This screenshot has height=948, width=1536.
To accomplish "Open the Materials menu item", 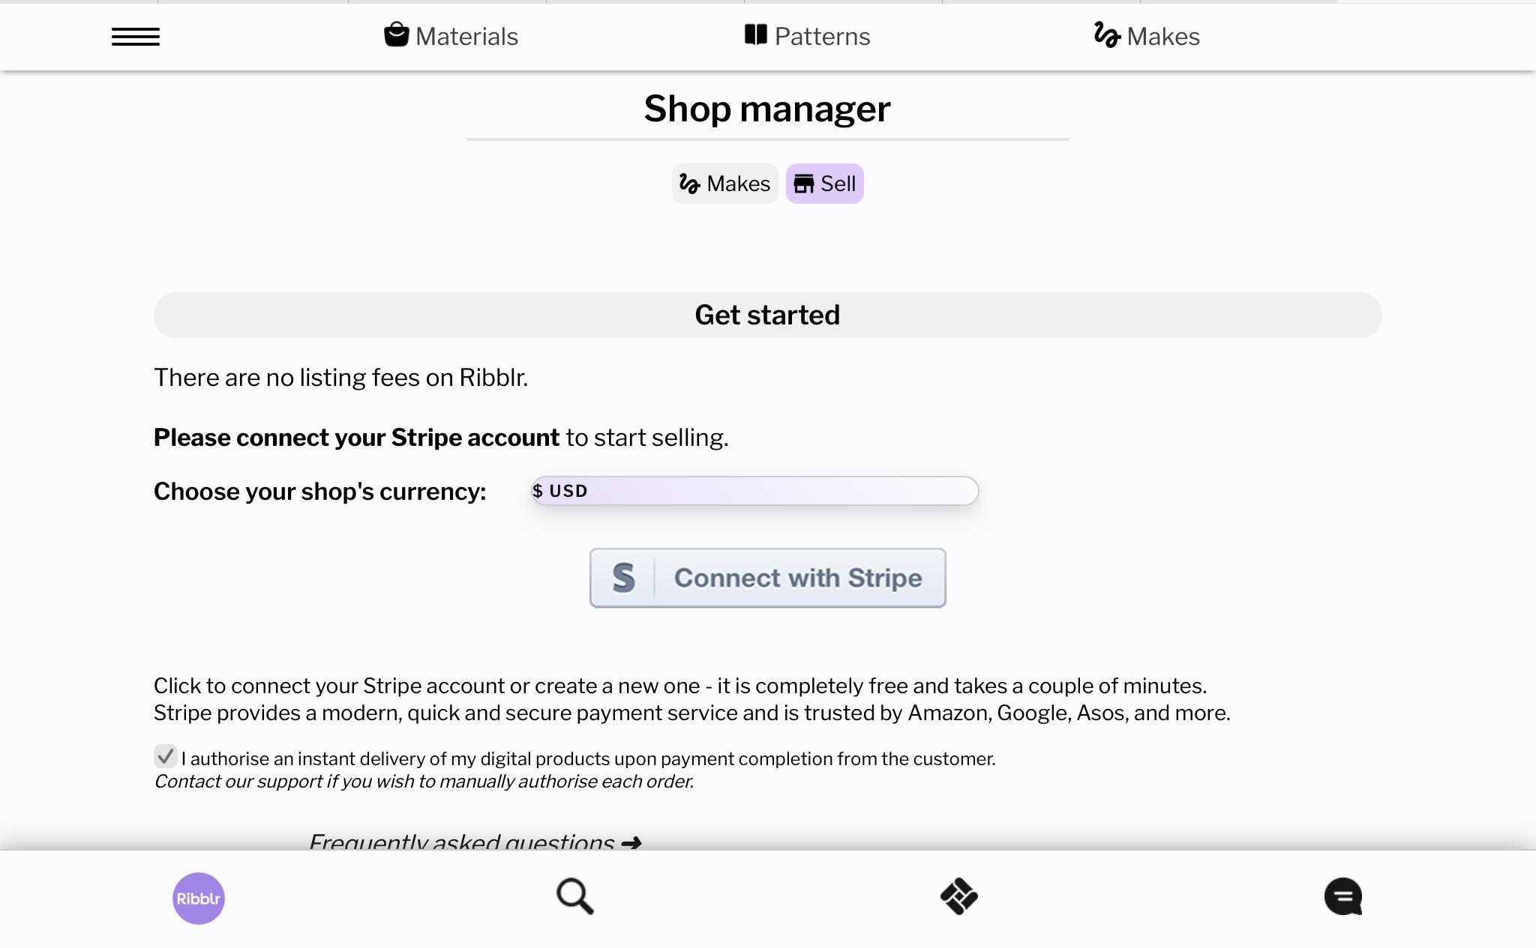I will pyautogui.click(x=451, y=36).
